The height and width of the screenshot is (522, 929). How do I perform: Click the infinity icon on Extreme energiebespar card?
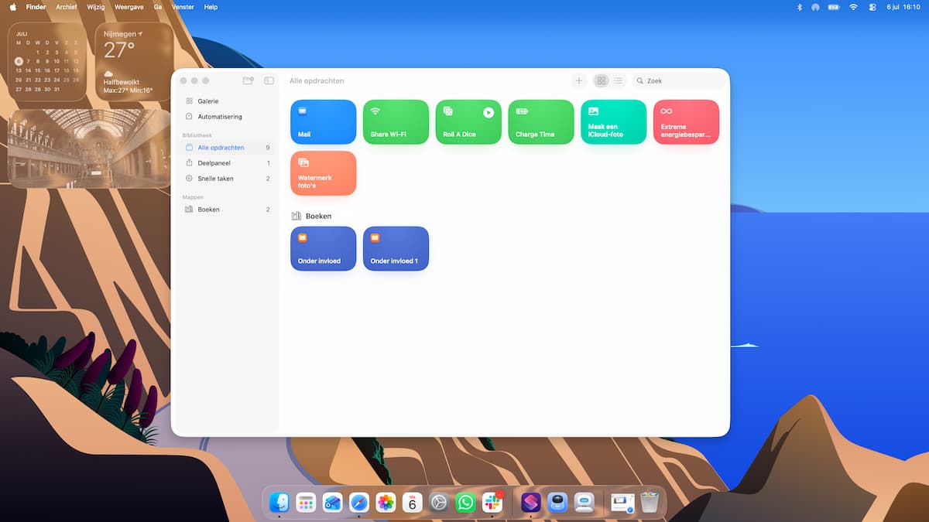coord(667,111)
